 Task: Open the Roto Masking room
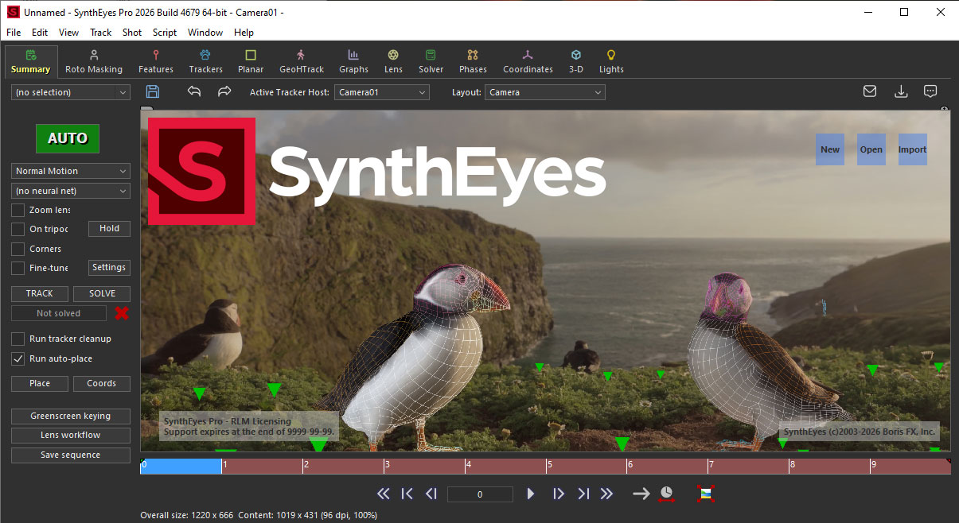pyautogui.click(x=94, y=61)
